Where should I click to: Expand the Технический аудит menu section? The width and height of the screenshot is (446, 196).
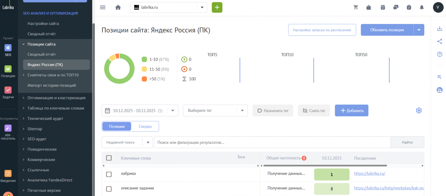(x=45, y=119)
